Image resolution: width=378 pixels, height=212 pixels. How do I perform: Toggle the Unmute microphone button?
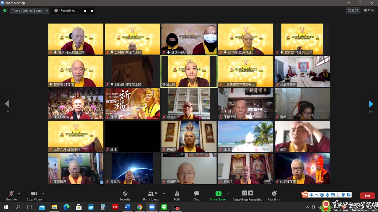point(11,194)
